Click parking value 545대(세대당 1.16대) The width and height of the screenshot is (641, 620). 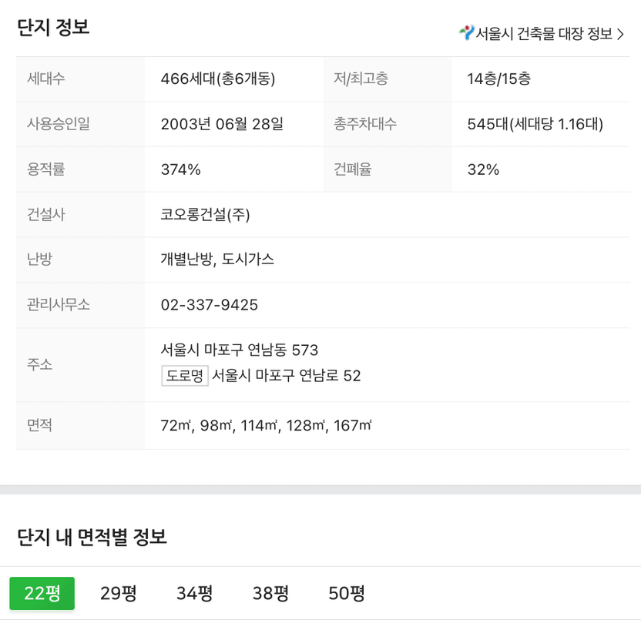[x=535, y=124]
